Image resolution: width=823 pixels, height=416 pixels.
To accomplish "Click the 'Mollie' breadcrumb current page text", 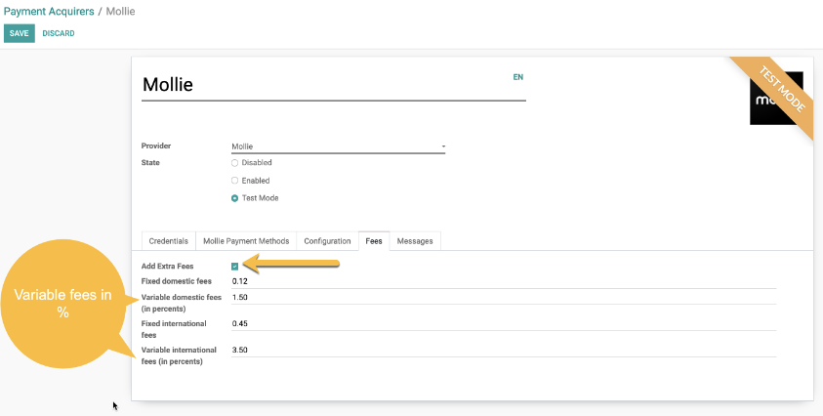I will pyautogui.click(x=121, y=11).
